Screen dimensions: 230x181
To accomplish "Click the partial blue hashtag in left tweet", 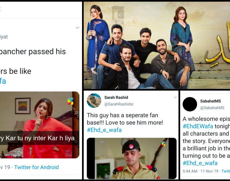I will click(3, 81).
